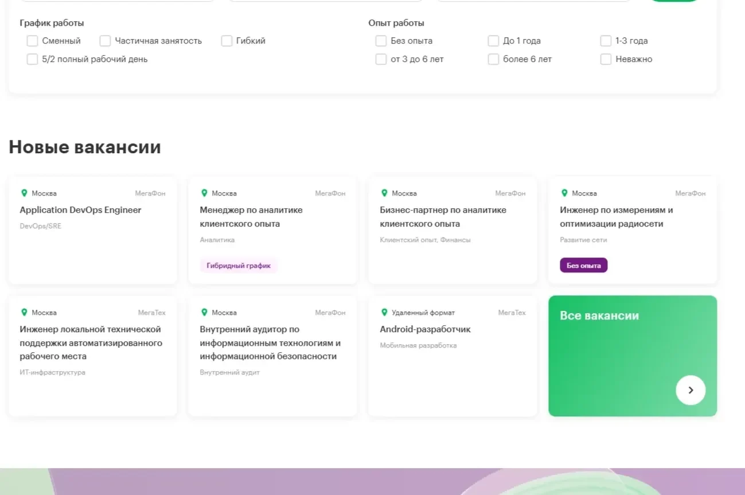Screen dimensions: 745x495
Task: Toggle the До 1 года checkbox
Action: pos(493,41)
